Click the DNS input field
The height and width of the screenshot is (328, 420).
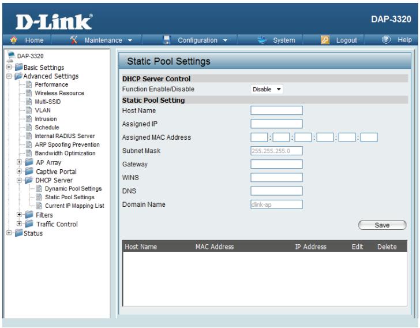[276, 191]
